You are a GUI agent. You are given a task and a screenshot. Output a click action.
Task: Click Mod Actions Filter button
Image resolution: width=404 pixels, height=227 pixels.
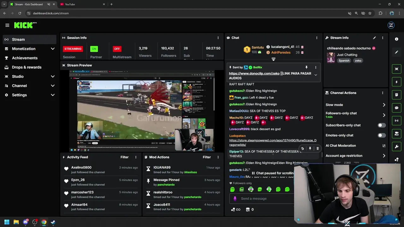(207, 157)
